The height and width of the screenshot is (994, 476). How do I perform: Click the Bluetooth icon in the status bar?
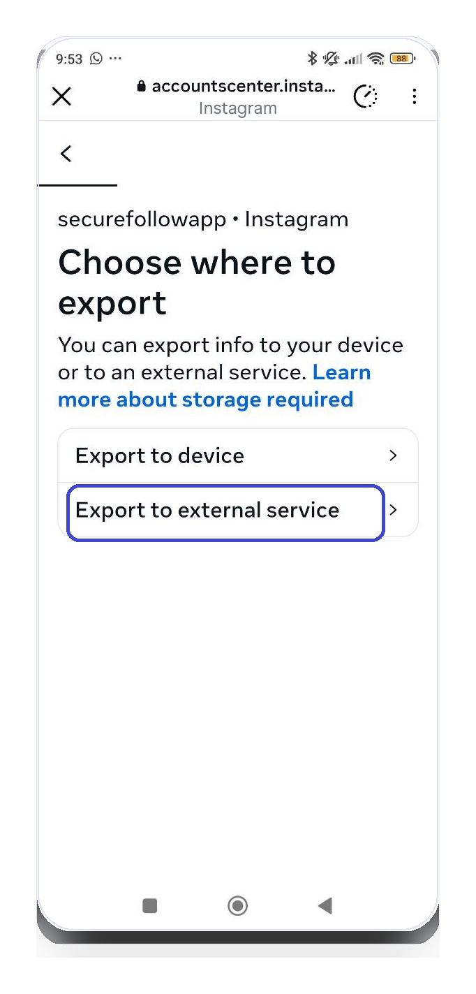312,59
